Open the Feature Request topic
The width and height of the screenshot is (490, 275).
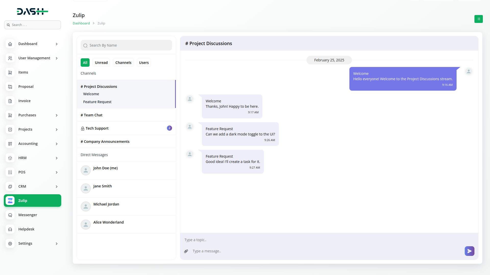(97, 102)
